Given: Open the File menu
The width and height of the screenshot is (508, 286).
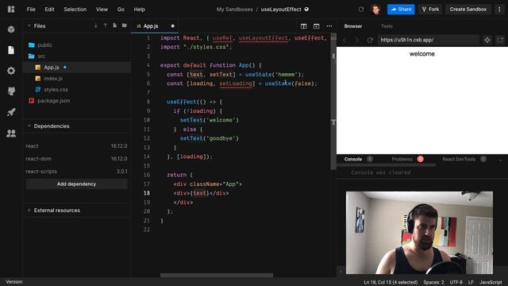Looking at the screenshot, I should pos(31,10).
